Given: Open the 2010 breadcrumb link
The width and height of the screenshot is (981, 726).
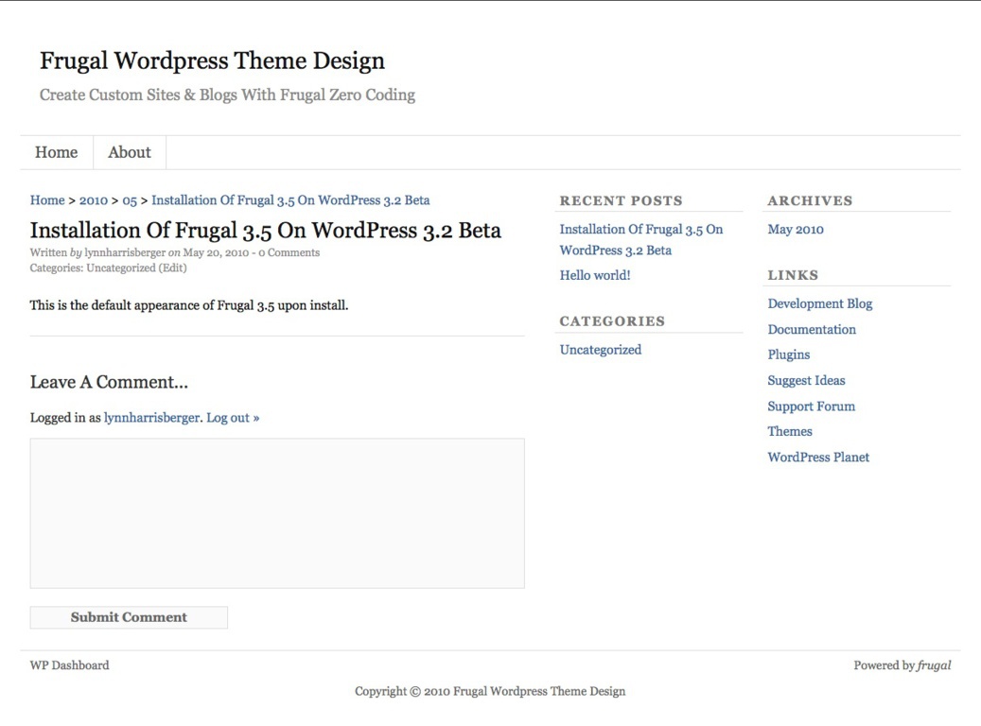Looking at the screenshot, I should tap(94, 200).
